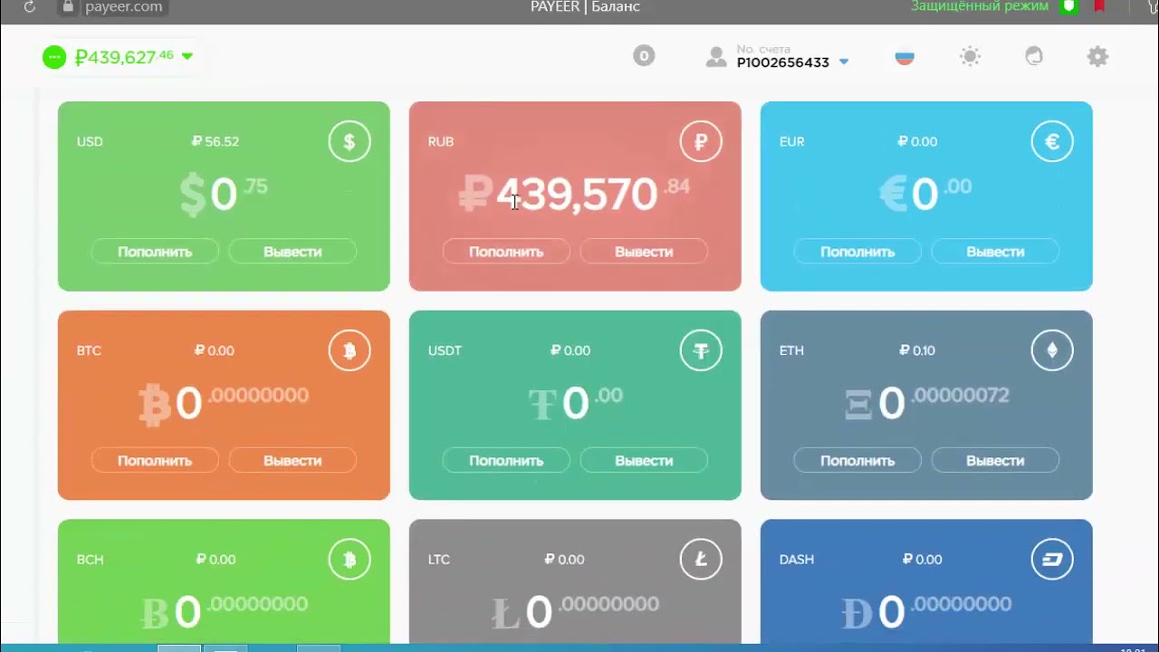Viewport: 1159px width, 652px height.
Task: Click Пополнить on the USD card
Action: (155, 252)
